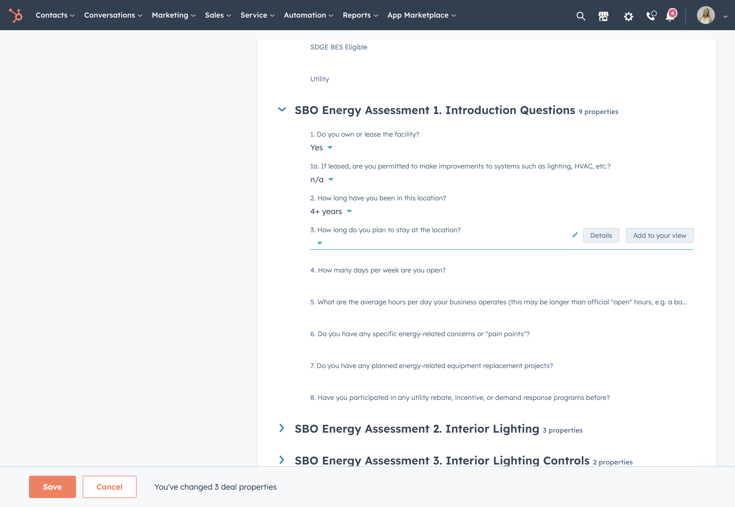Open the account menu caret
Screen dimensions: 735x507
point(725,16)
